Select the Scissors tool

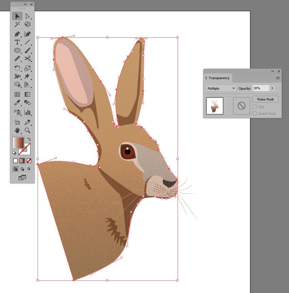pos(27,59)
